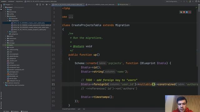The width and height of the screenshot is (200, 112).
Task: Click the Add Configuration button
Action: (172, 1)
